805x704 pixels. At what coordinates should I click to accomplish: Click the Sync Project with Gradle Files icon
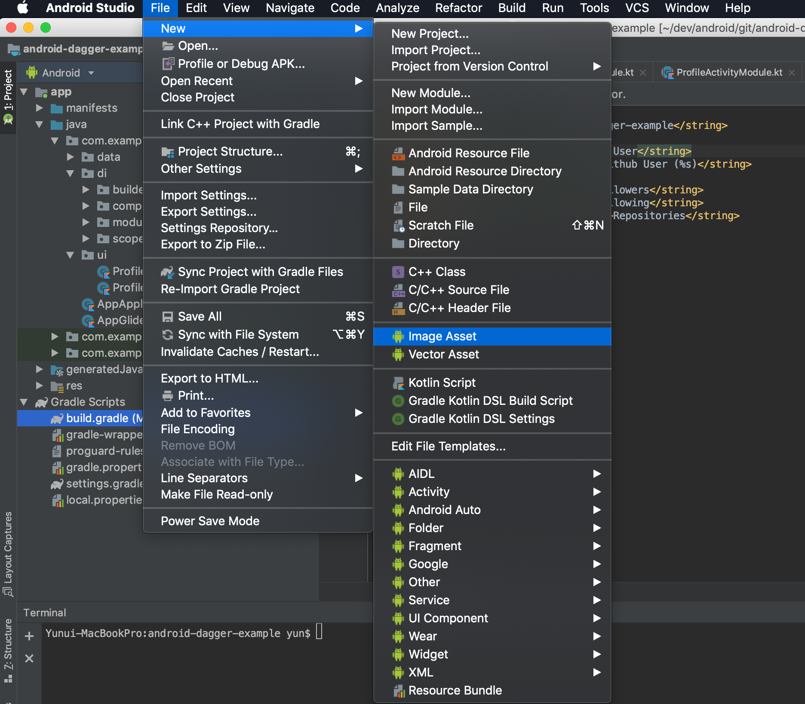tap(167, 272)
